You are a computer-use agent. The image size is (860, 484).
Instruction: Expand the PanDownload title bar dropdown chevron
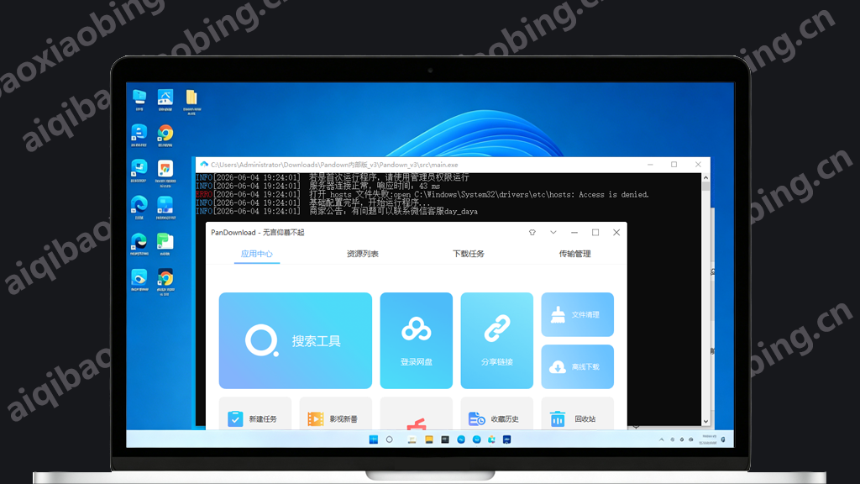[x=553, y=232]
